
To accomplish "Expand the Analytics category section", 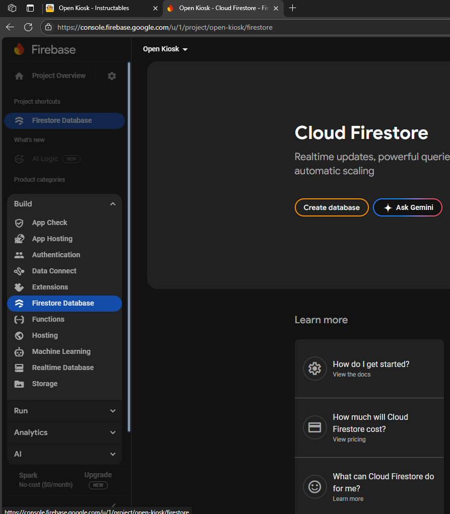I will [x=113, y=432].
